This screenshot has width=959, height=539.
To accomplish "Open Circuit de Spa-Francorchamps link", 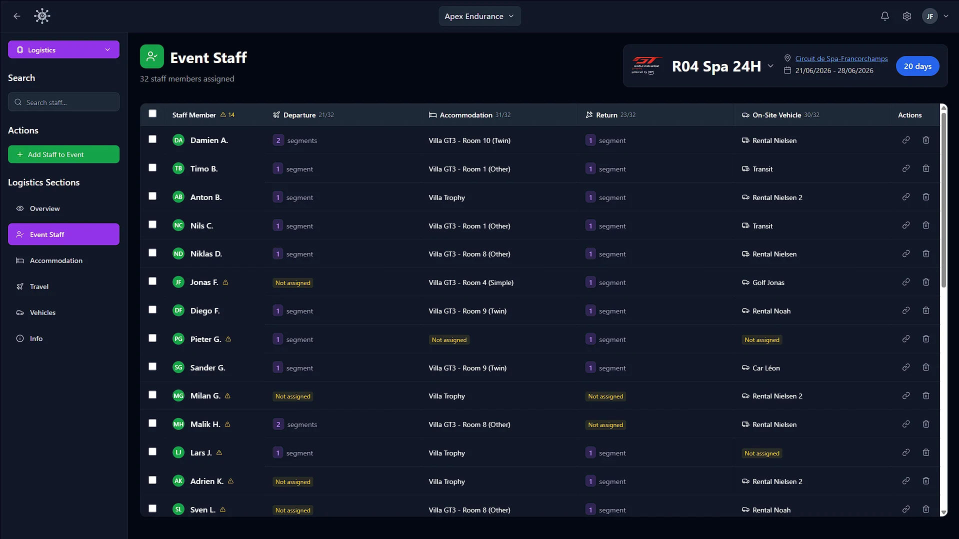I will (x=841, y=58).
